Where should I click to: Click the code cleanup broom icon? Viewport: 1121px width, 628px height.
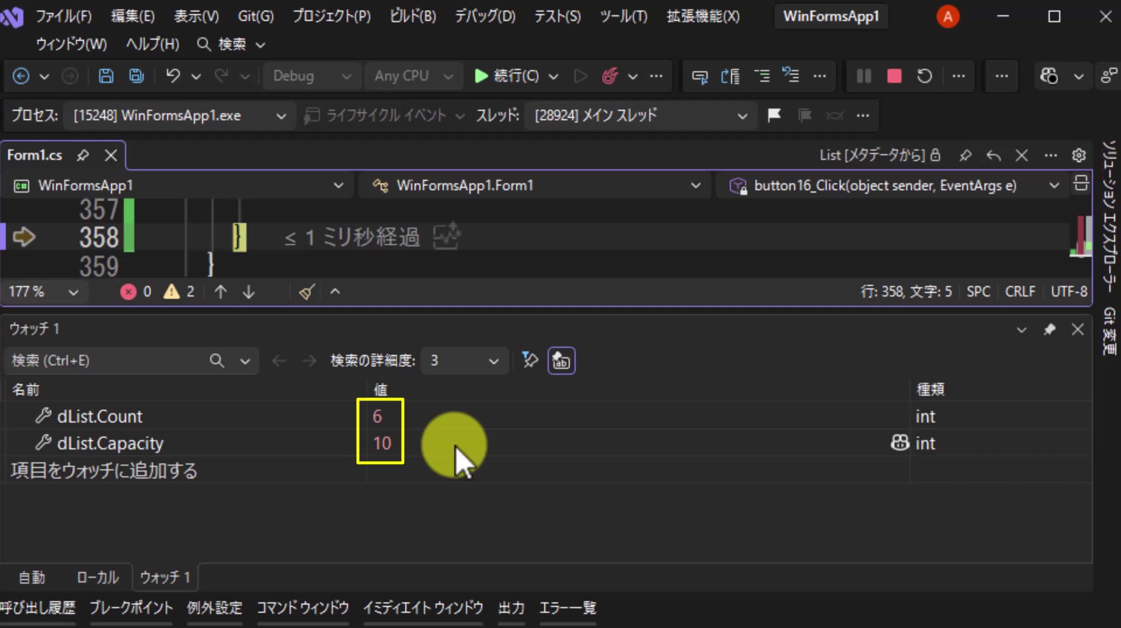click(307, 291)
